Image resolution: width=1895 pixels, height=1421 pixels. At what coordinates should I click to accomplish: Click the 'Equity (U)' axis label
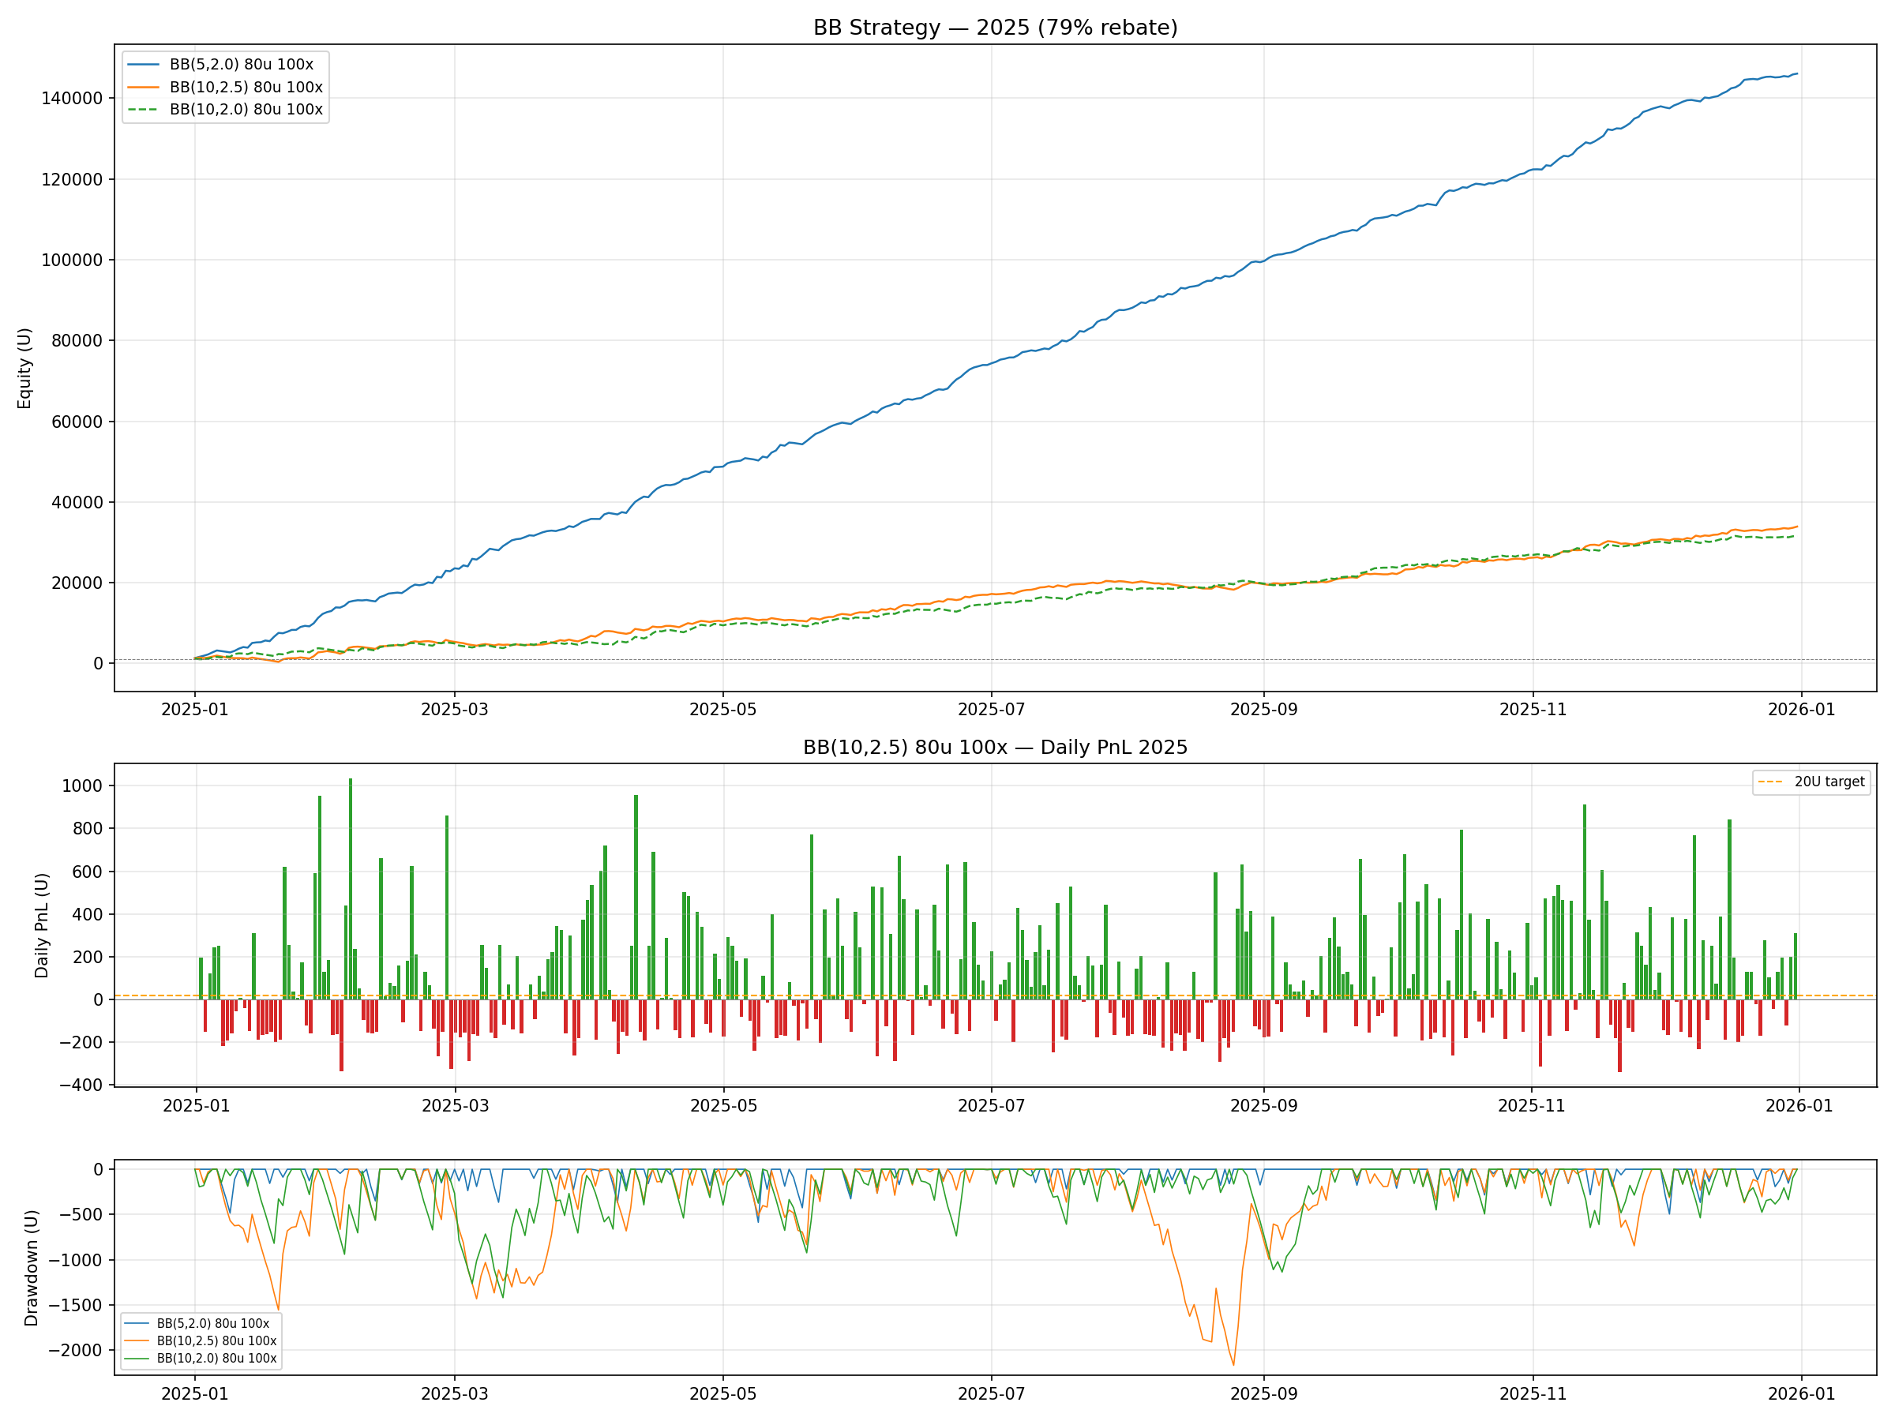(24, 369)
